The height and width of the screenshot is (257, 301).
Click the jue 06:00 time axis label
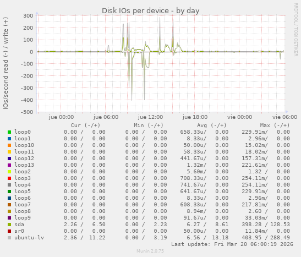click(x=106, y=117)
